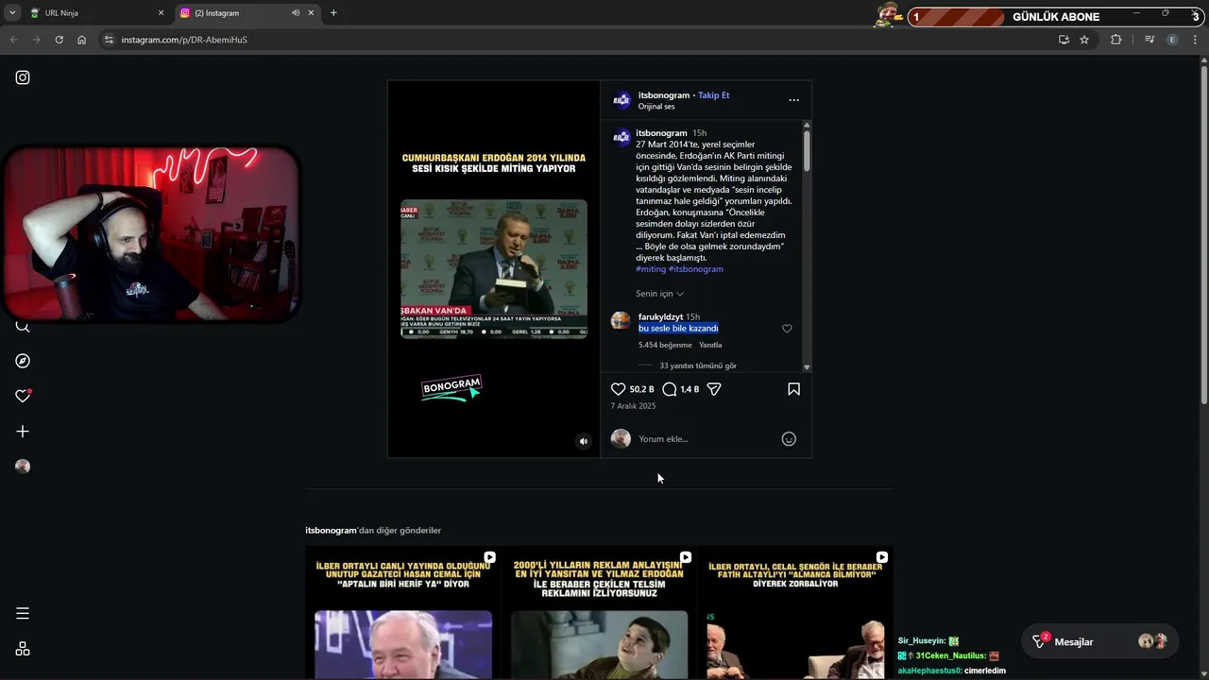Create new post with plus icon
The height and width of the screenshot is (680, 1209).
click(23, 432)
